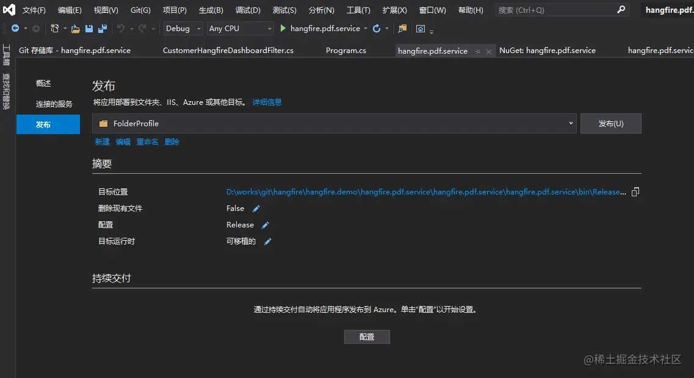Expand the back navigation history dropdown
The image size is (694, 378).
click(25, 28)
